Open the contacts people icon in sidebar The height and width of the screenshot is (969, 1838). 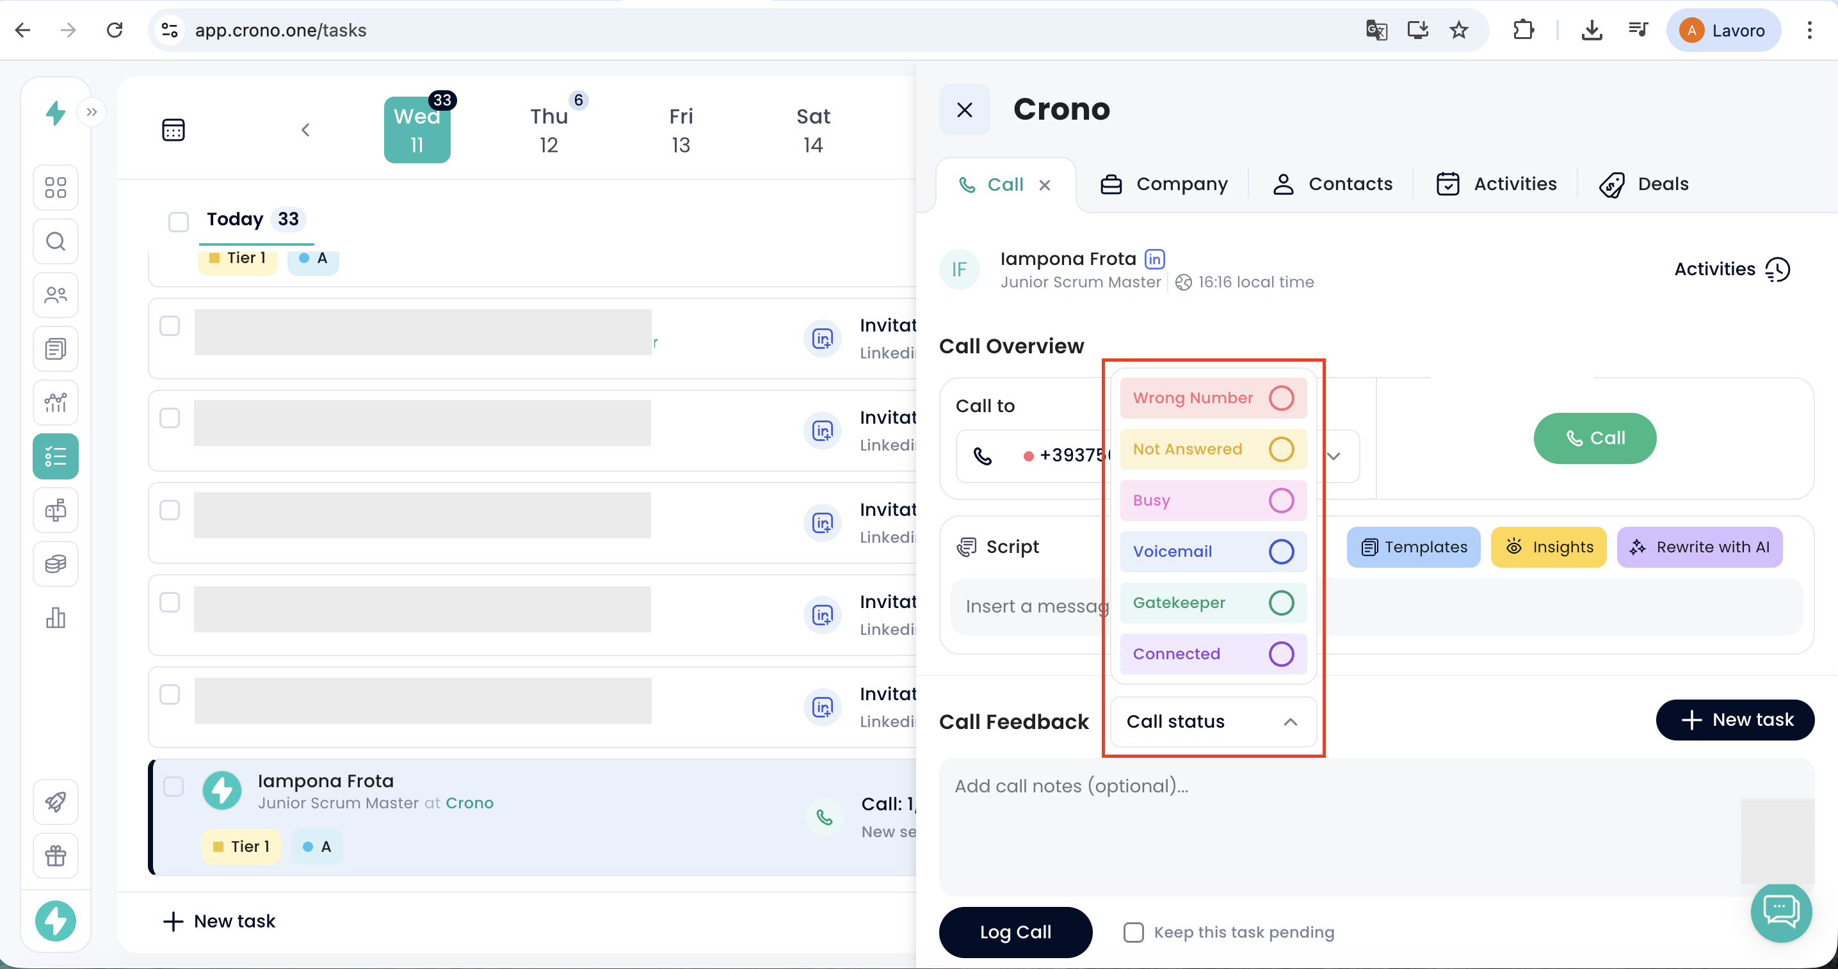click(x=56, y=294)
